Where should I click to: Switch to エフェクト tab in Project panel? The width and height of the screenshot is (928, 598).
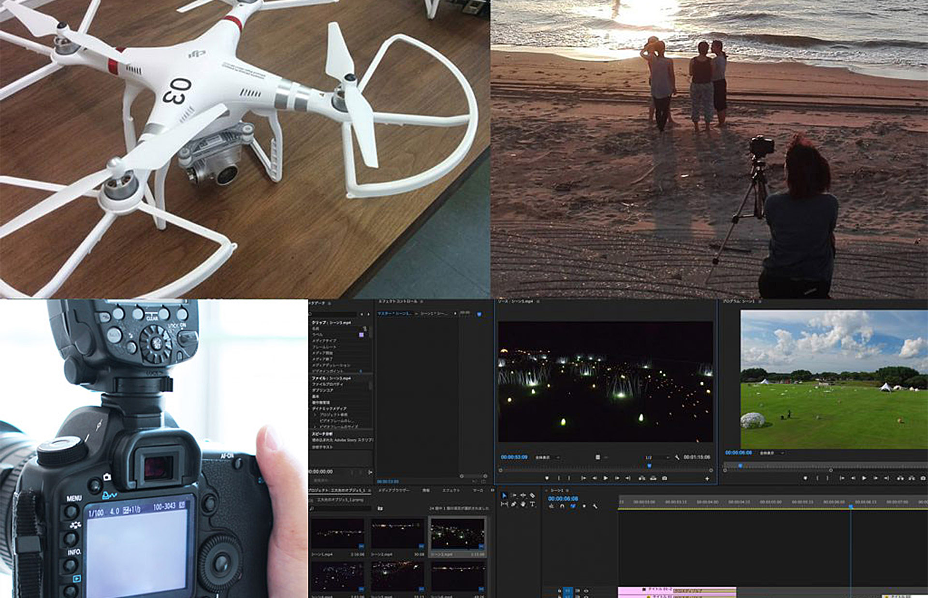[451, 490]
